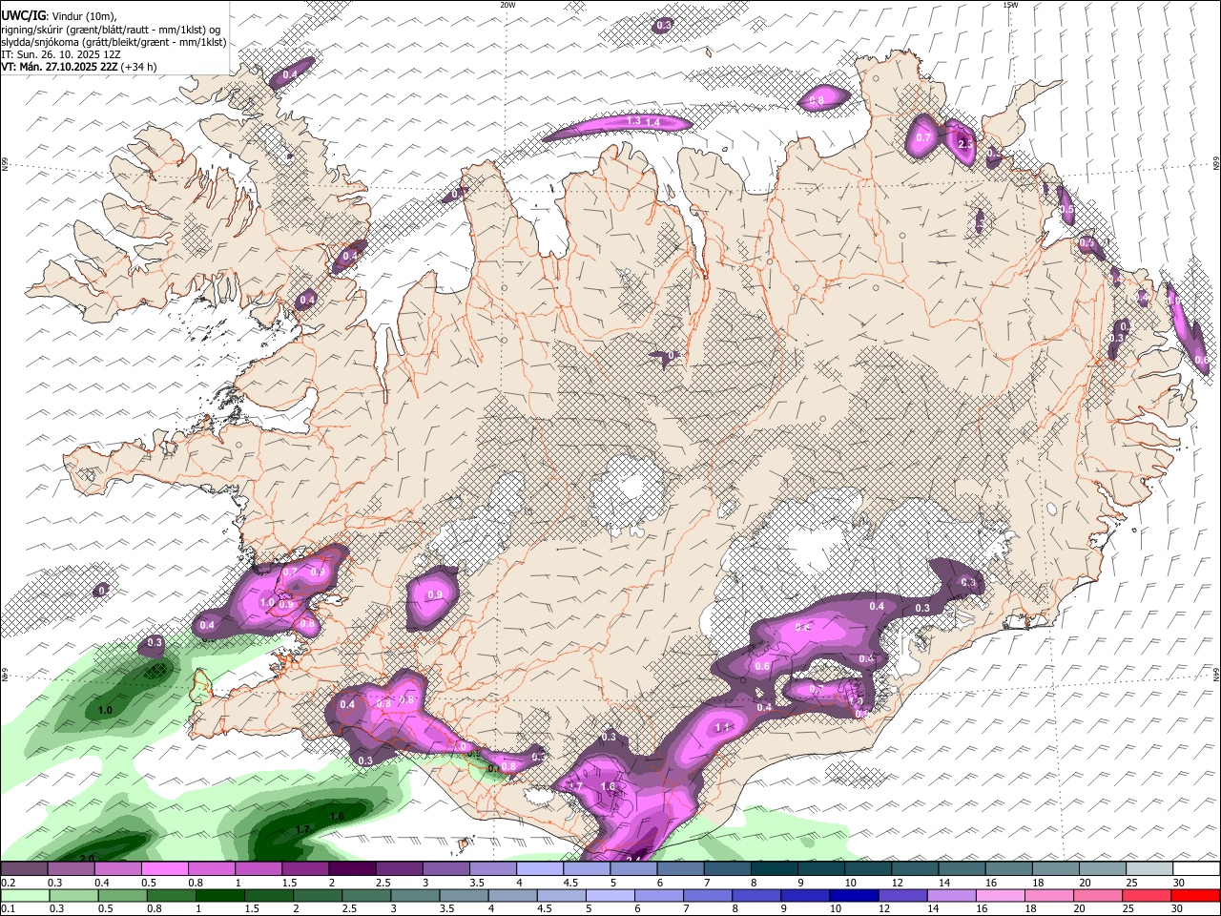Screen dimensions: 1221x916
Task: Click the '0.1' label starting lower legend row
Action: pyautogui.click(x=7, y=908)
